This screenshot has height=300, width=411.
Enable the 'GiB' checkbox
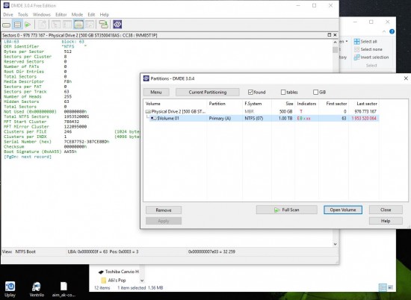(315, 92)
